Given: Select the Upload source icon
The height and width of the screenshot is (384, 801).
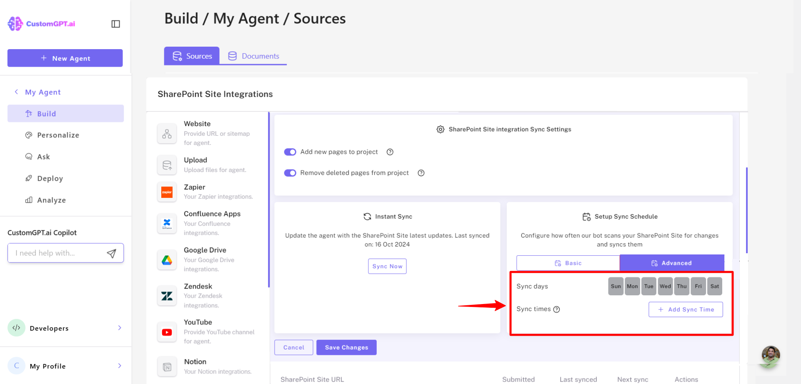Looking at the screenshot, I should pos(167,165).
